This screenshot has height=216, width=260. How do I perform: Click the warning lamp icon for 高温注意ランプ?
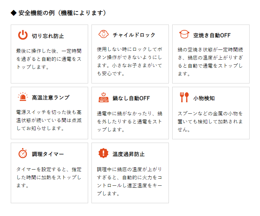23,97
